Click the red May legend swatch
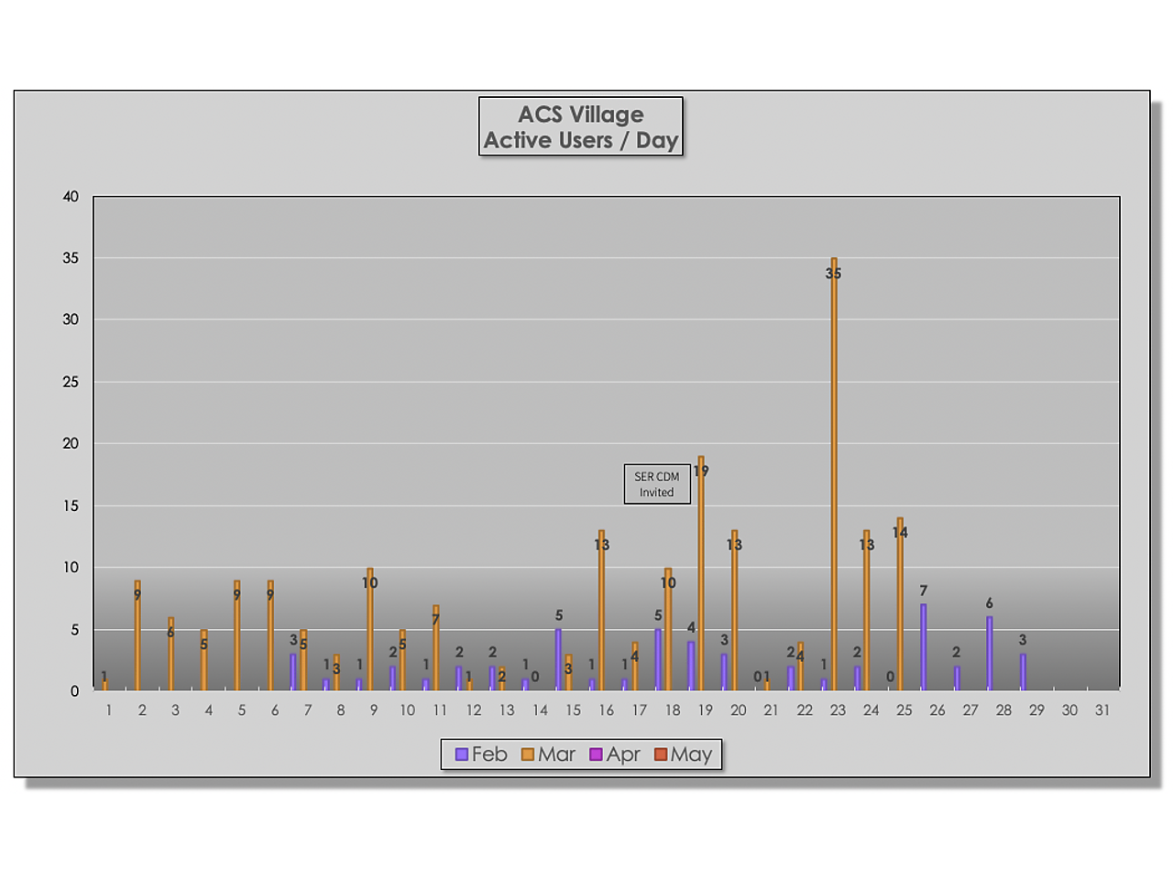This screenshot has width=1173, height=879. point(661,754)
